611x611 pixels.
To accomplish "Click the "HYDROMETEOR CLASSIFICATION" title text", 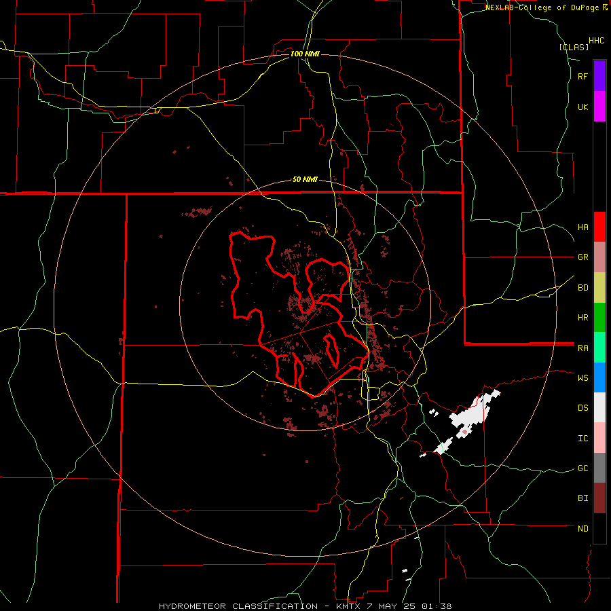I will [238, 606].
